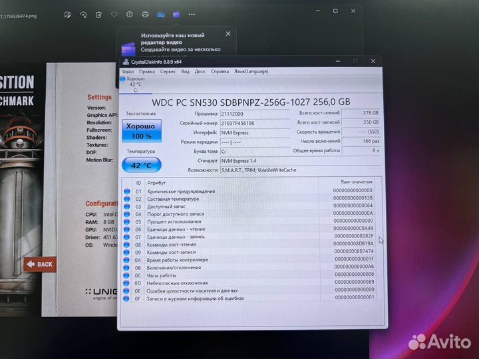The width and height of the screenshot is (479, 359).
Task: Click raw value 000000000C0A49
Action: point(353,228)
